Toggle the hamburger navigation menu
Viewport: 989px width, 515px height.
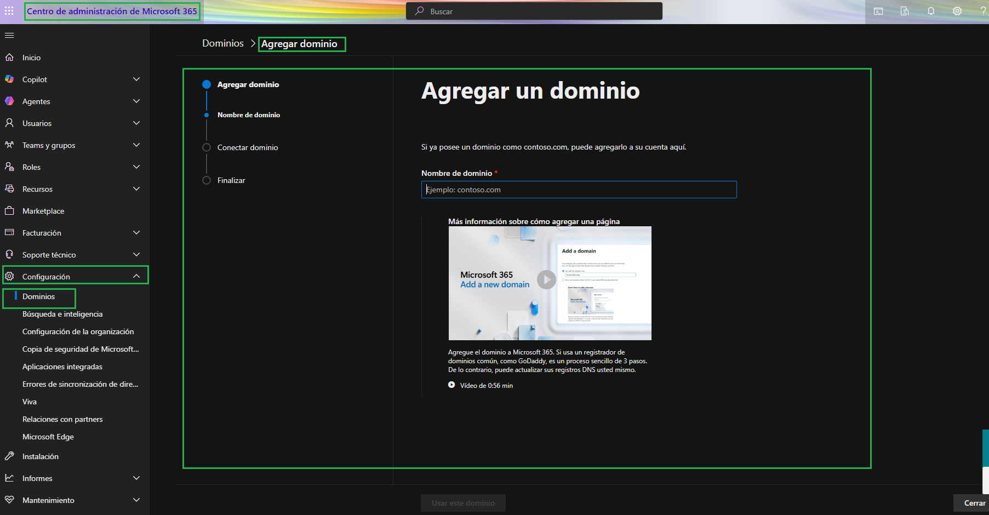(x=9, y=36)
